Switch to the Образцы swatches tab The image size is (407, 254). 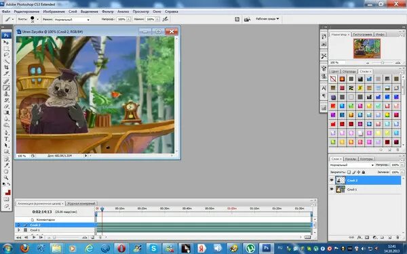(x=349, y=71)
